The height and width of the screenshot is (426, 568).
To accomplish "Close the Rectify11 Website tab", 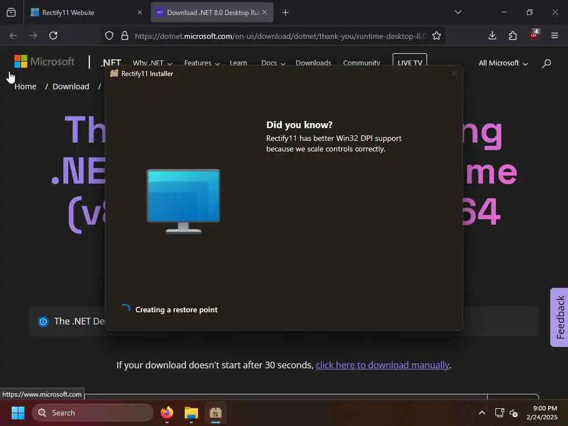I will [x=140, y=12].
